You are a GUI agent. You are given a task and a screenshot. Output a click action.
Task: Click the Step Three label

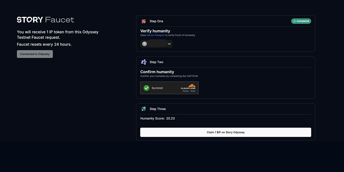(158, 109)
